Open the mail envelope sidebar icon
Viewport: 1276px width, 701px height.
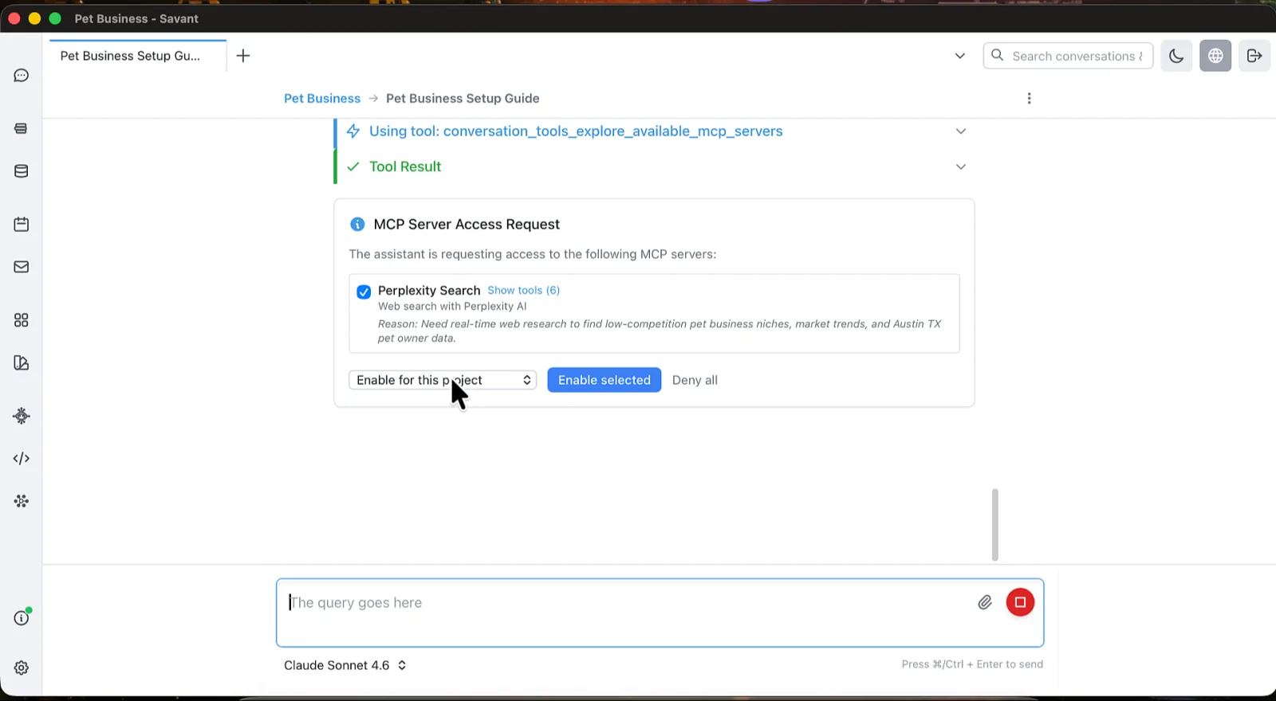(22, 267)
